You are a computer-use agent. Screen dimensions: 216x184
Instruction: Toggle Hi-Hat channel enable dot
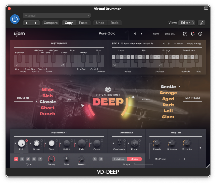[x=72, y=141]
